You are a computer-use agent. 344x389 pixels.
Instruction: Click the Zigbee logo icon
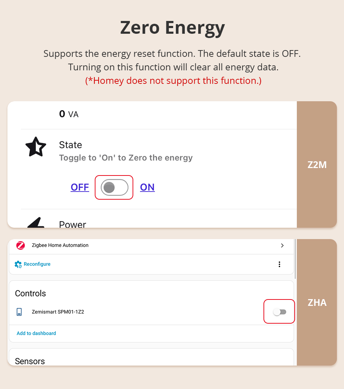[21, 245]
